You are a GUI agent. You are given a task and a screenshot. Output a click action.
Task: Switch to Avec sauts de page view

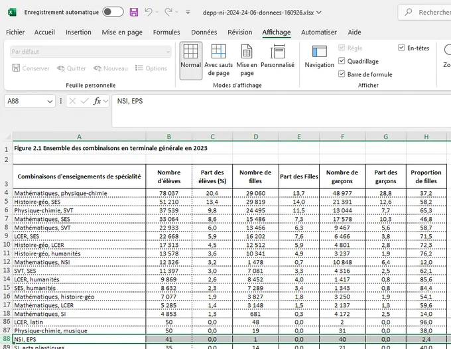219,60
